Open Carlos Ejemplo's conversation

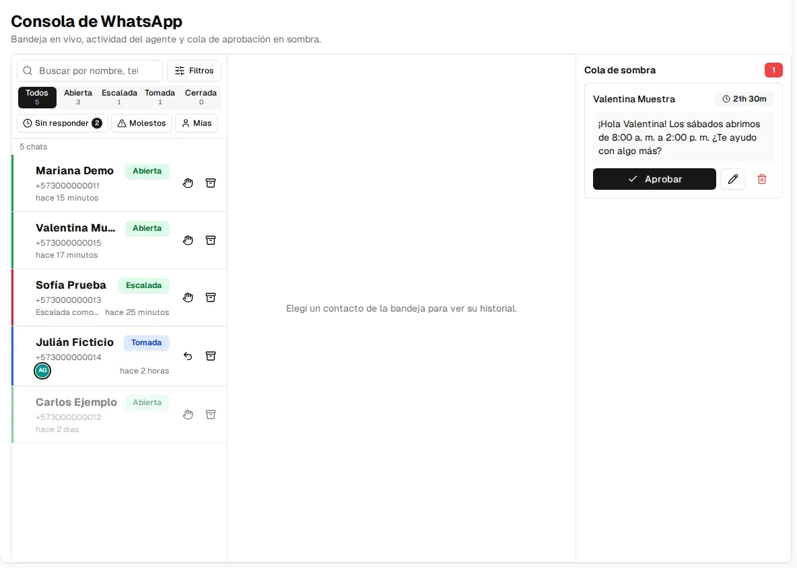119,415
